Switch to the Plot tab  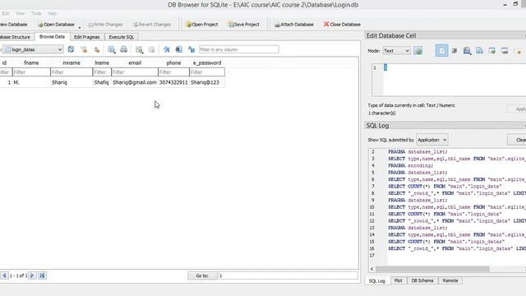(x=398, y=280)
